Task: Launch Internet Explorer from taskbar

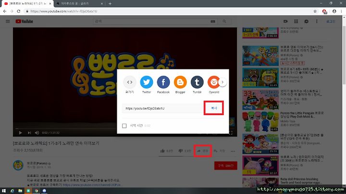Action: click(x=12, y=191)
